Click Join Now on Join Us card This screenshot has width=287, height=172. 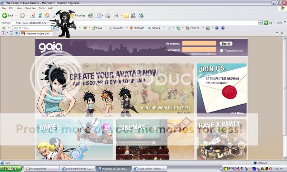pyautogui.click(x=236, y=113)
